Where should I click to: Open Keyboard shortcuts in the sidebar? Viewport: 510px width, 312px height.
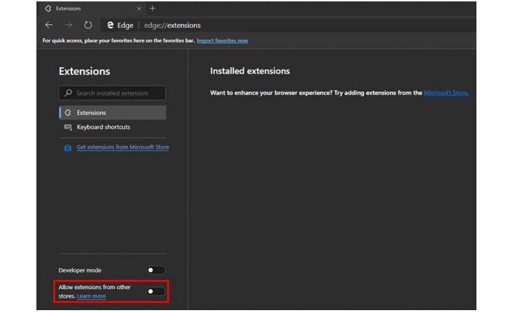pos(113,127)
